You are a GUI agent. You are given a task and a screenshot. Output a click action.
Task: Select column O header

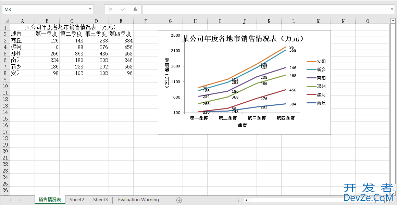(368, 21)
